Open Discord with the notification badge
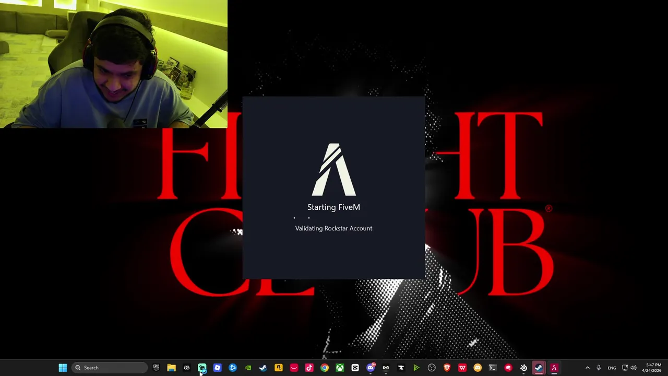 coord(371,368)
